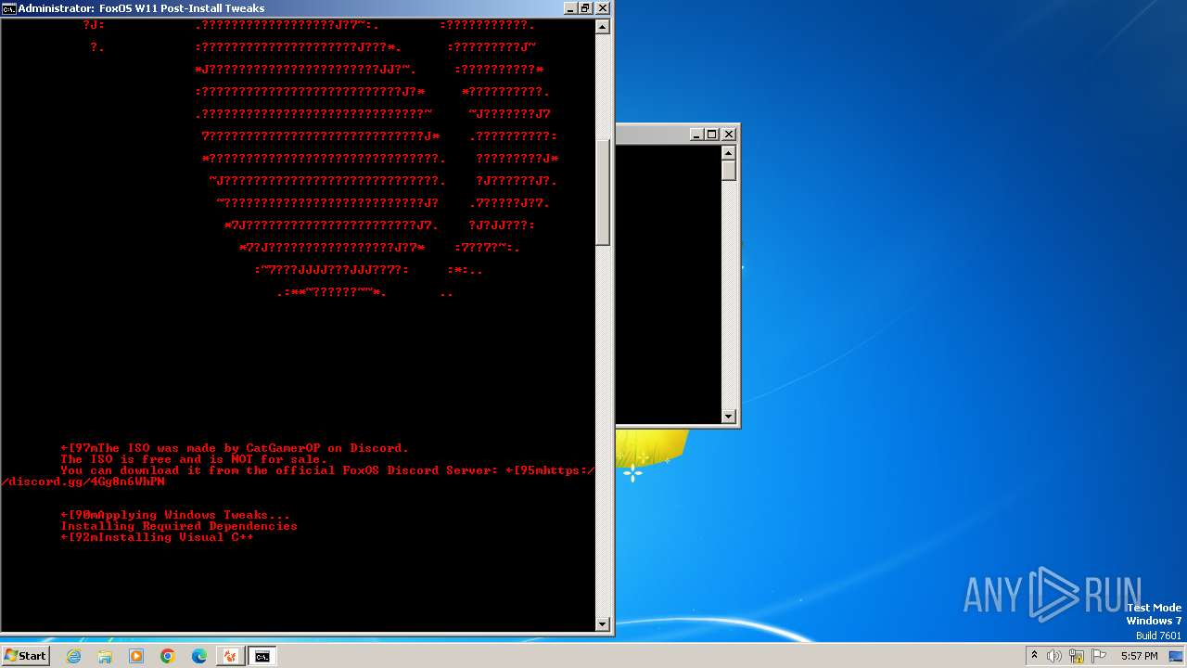Open the clock showing 5:57 PM
This screenshot has height=668, width=1187.
(1139, 656)
